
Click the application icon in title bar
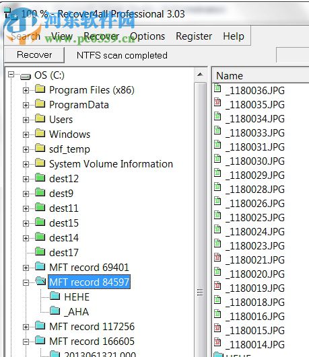10,13
